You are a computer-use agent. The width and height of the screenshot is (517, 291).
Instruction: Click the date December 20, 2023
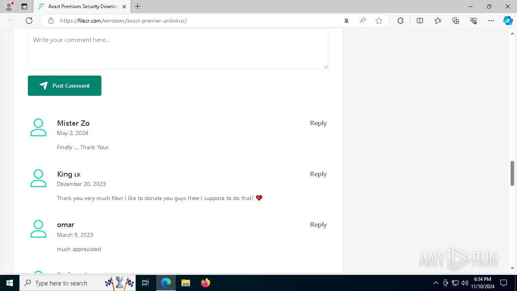[x=81, y=184]
